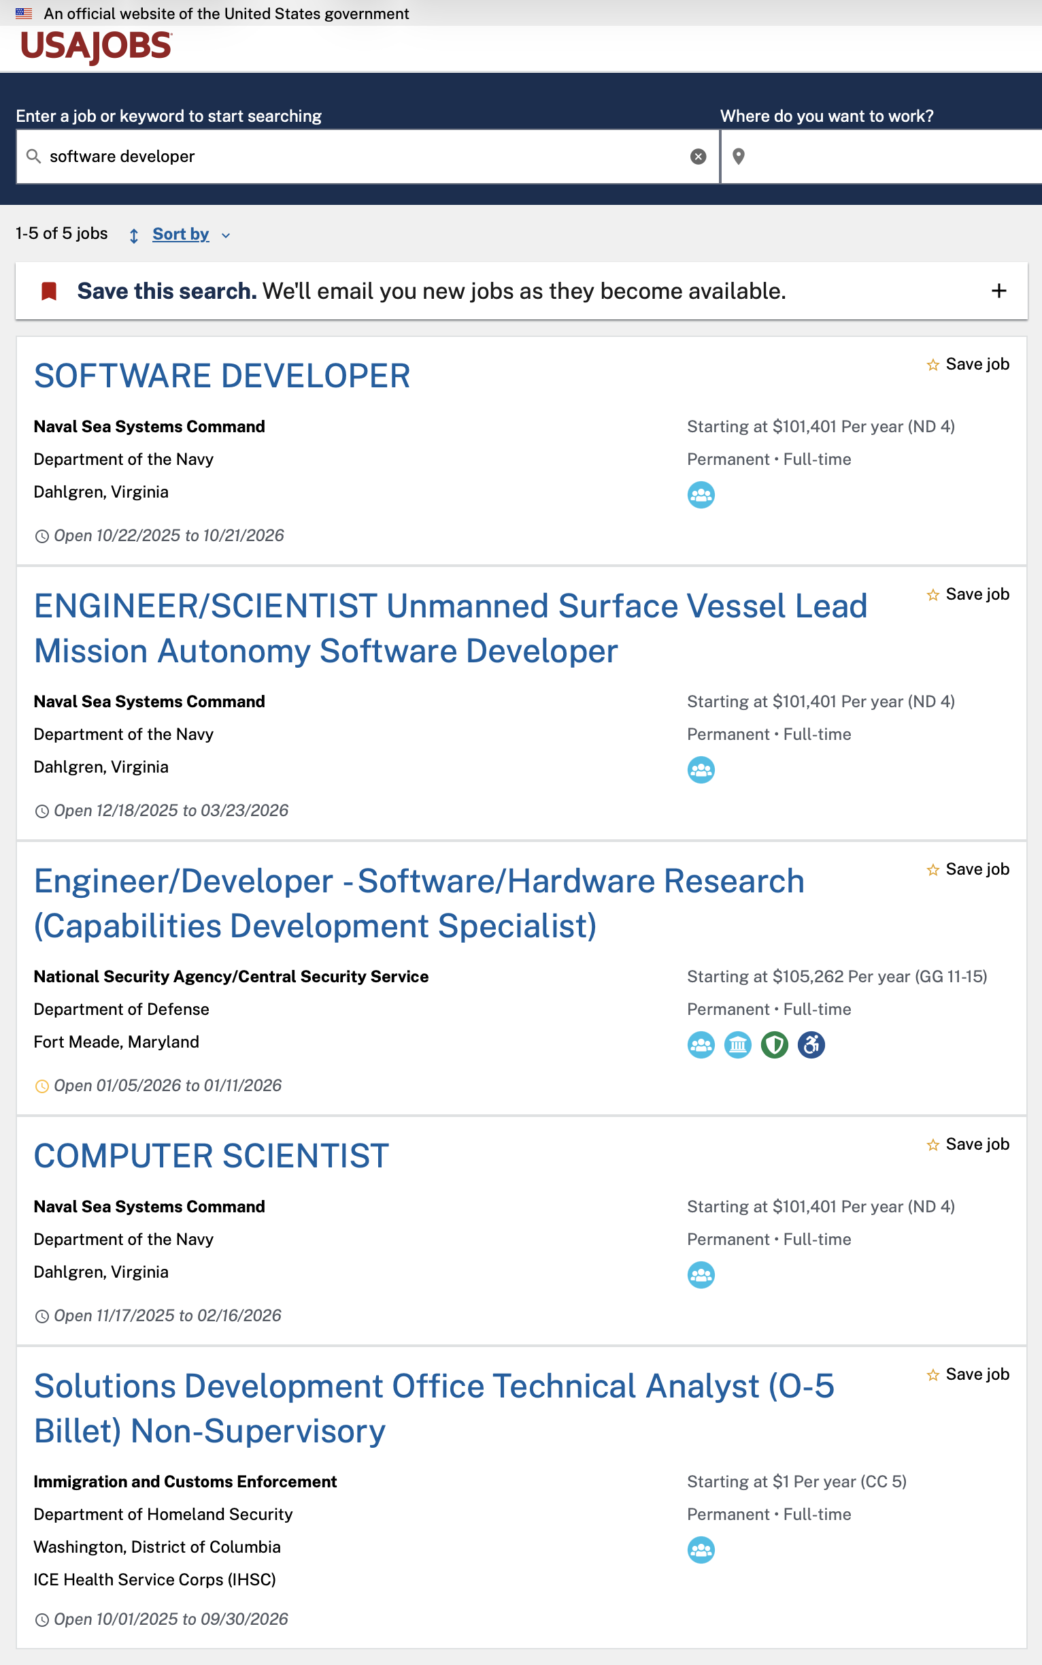The height and width of the screenshot is (1665, 1042).
Task: Open Engineer/Developer Software/Hardware Research job
Action: click(419, 903)
